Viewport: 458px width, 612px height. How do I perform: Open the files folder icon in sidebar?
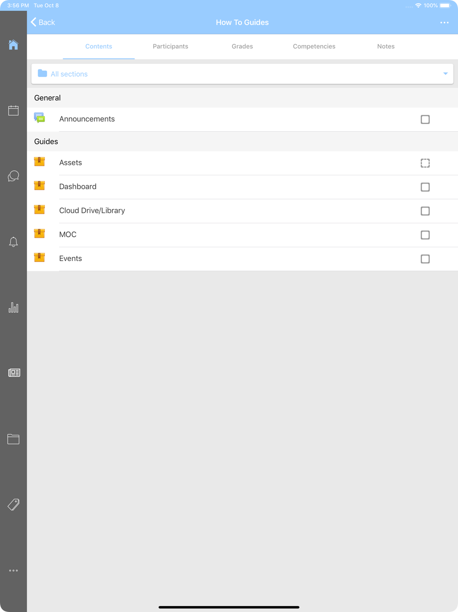(x=13, y=439)
